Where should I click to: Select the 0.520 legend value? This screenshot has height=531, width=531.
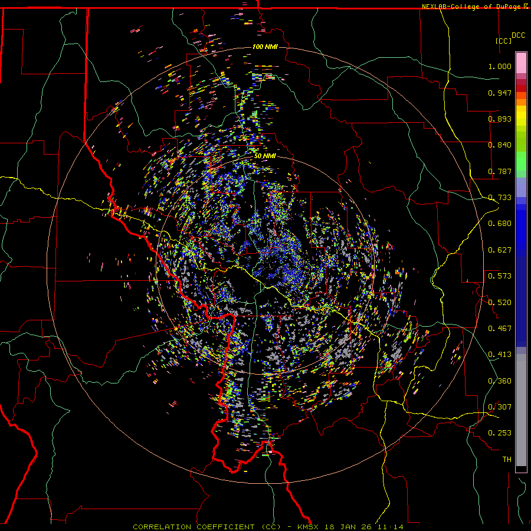(500, 303)
